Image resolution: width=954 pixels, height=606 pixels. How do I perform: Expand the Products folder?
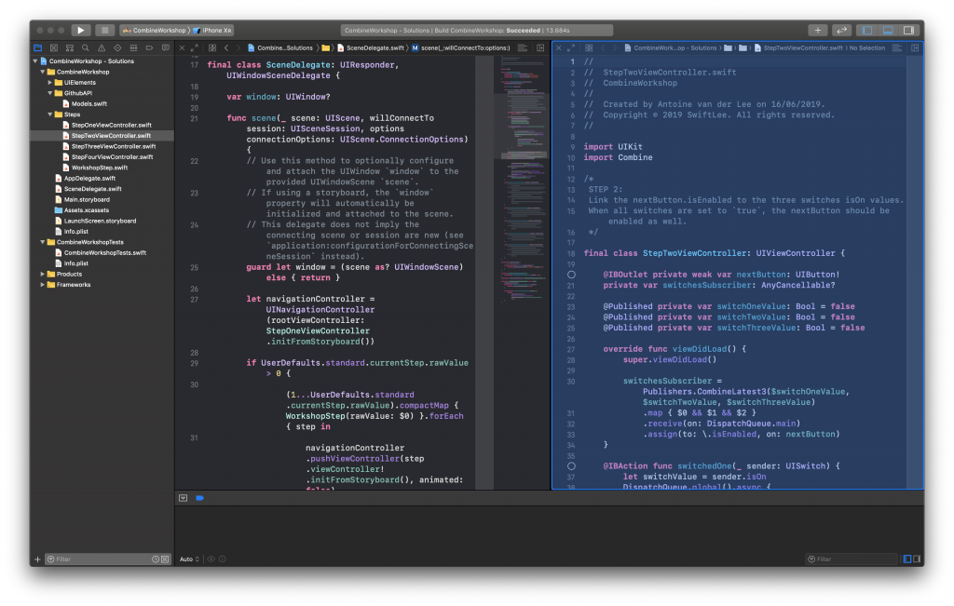click(x=43, y=274)
